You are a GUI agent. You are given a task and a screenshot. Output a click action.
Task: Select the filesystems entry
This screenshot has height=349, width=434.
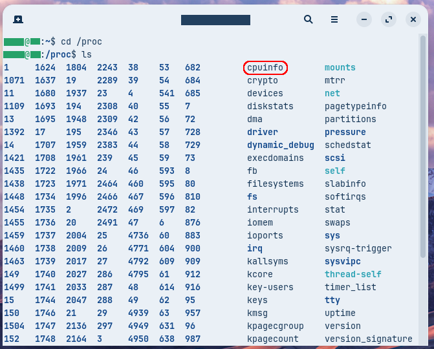(x=275, y=184)
